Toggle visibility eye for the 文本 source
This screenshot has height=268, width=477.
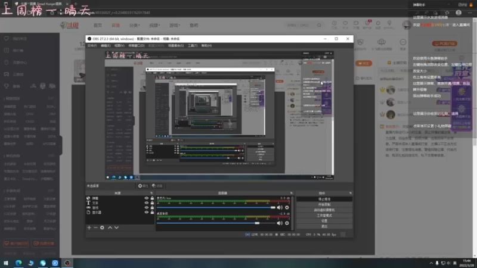coord(147,202)
